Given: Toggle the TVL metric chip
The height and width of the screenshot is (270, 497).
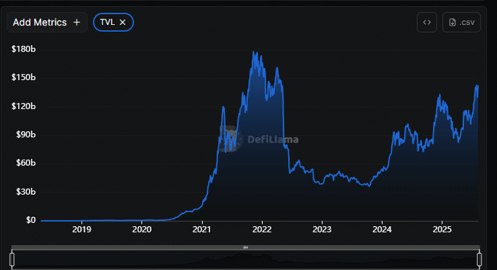Looking at the screenshot, I should coord(107,22).
